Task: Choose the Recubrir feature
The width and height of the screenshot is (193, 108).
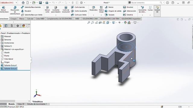Action: (26, 11)
